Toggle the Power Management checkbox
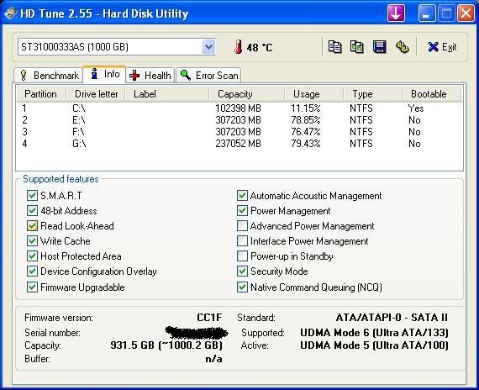 [x=242, y=211]
